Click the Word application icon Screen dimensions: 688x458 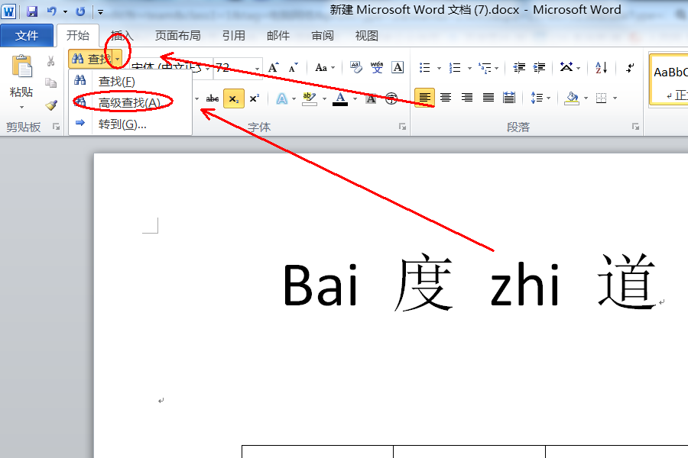pyautogui.click(x=8, y=11)
